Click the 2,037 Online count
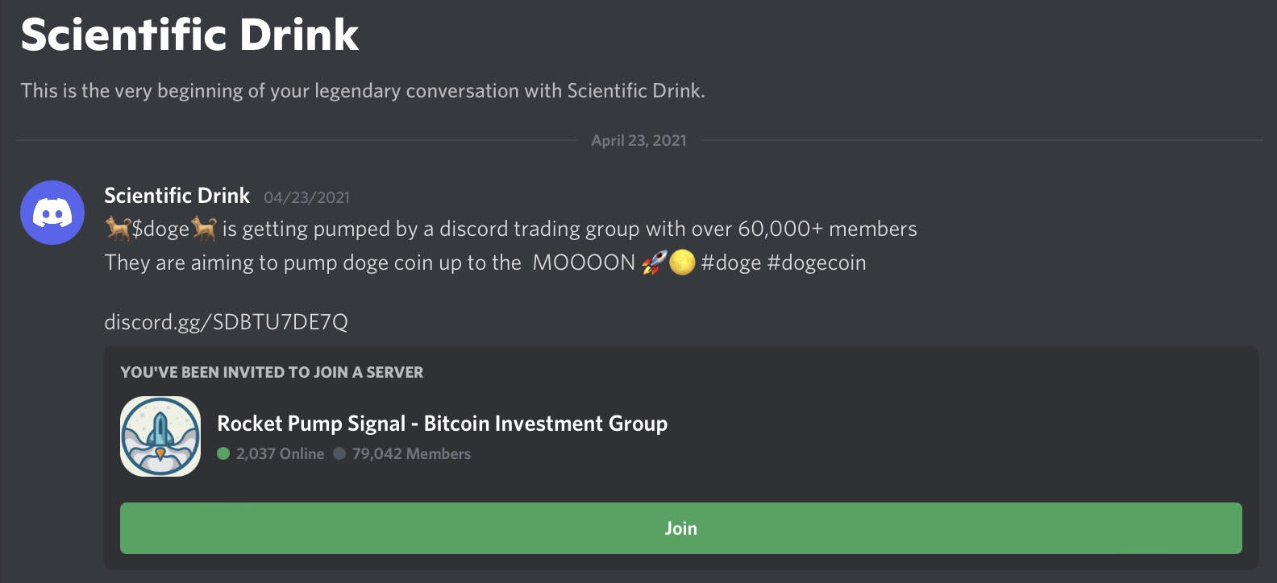1277x583 pixels. 280,454
